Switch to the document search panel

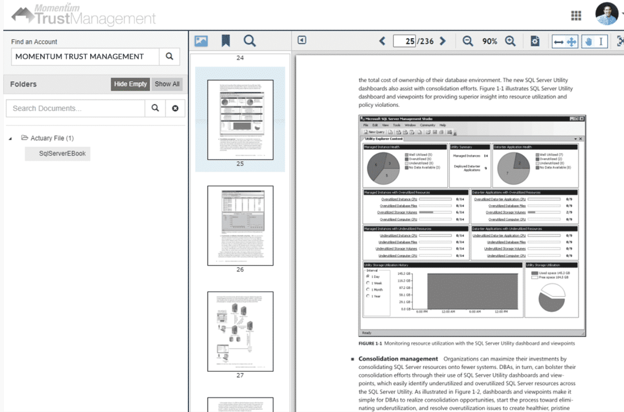coord(250,41)
